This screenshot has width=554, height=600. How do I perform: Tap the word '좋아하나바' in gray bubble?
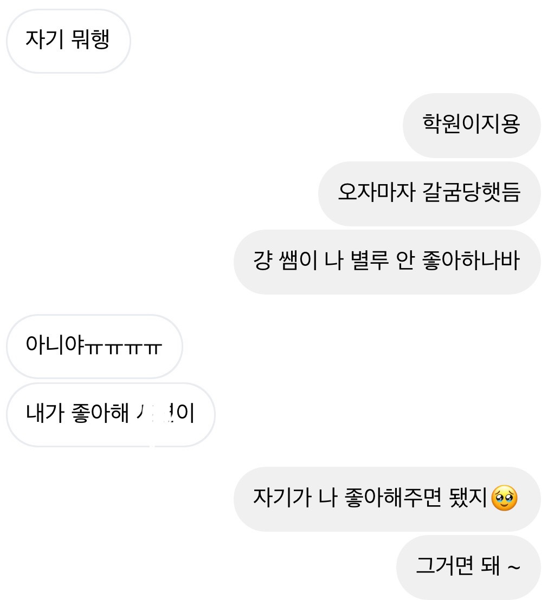[x=471, y=260]
